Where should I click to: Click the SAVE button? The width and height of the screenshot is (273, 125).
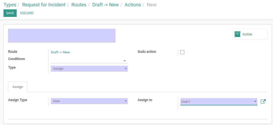10,13
